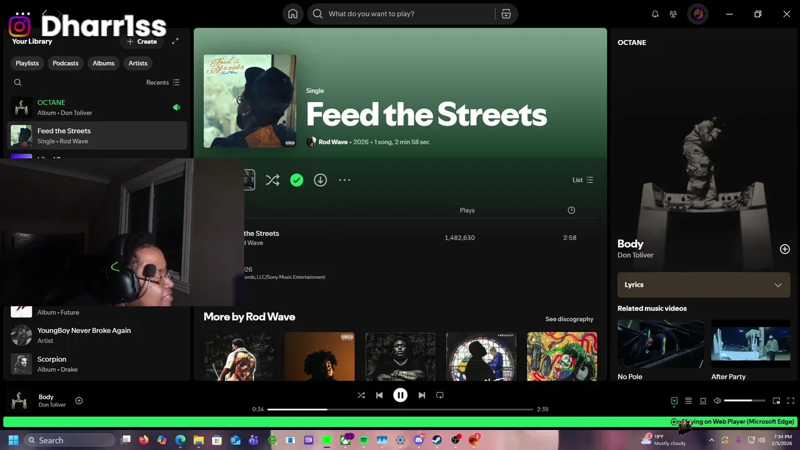Show hidden system tray icons
Image resolution: width=800 pixels, height=450 pixels.
[x=711, y=440]
